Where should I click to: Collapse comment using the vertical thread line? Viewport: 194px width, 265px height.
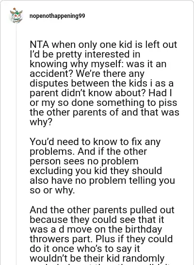[16, 144]
